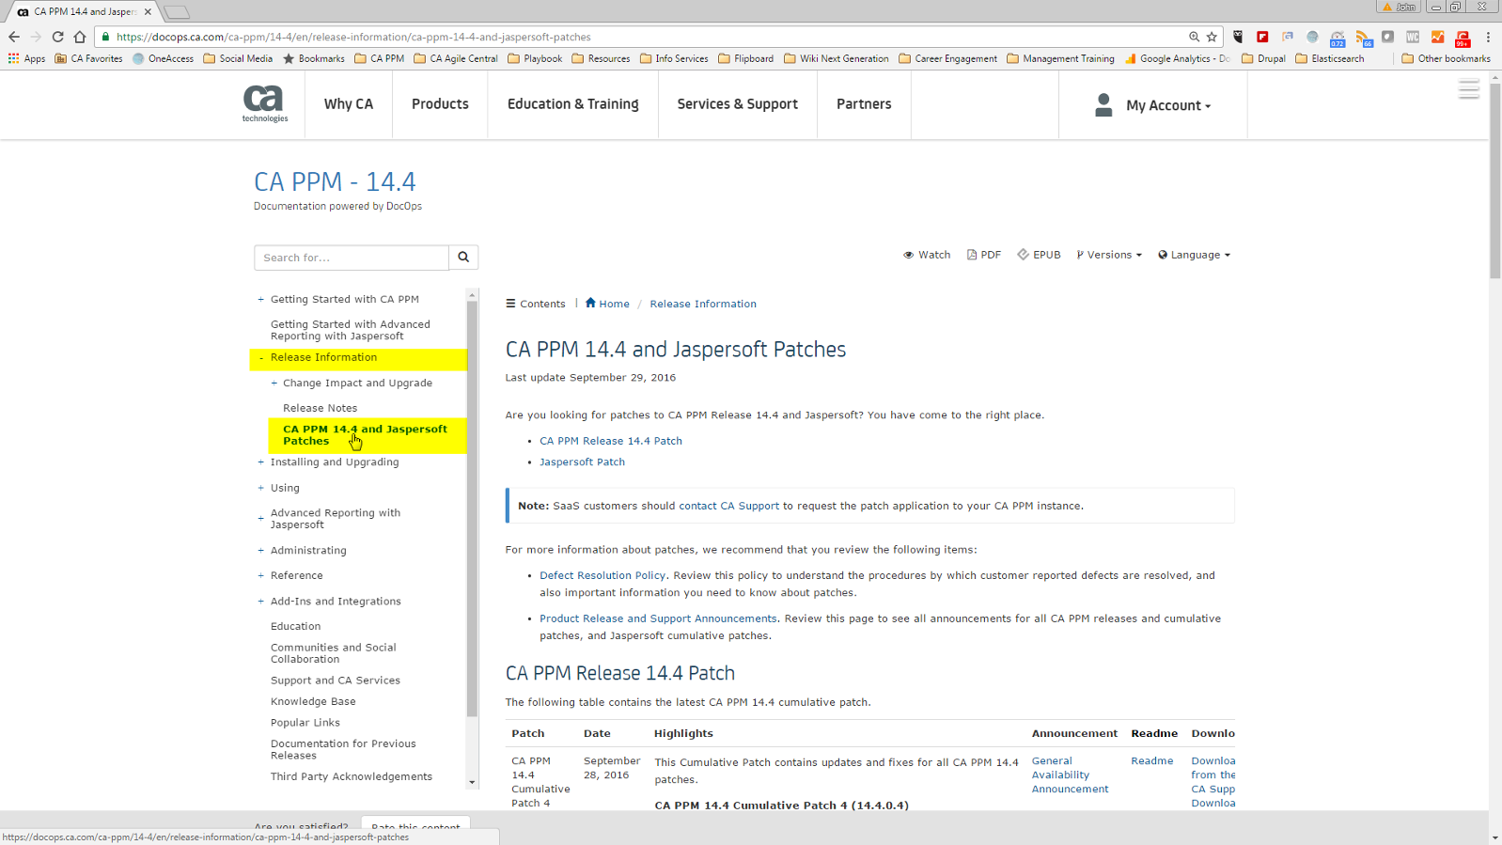
Task: Click the CA PPM - 14.4 title
Action: click(335, 181)
